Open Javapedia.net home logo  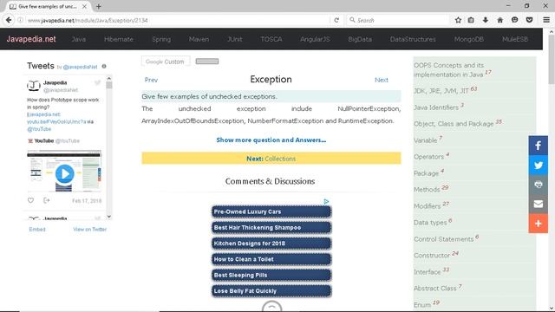coord(31,39)
